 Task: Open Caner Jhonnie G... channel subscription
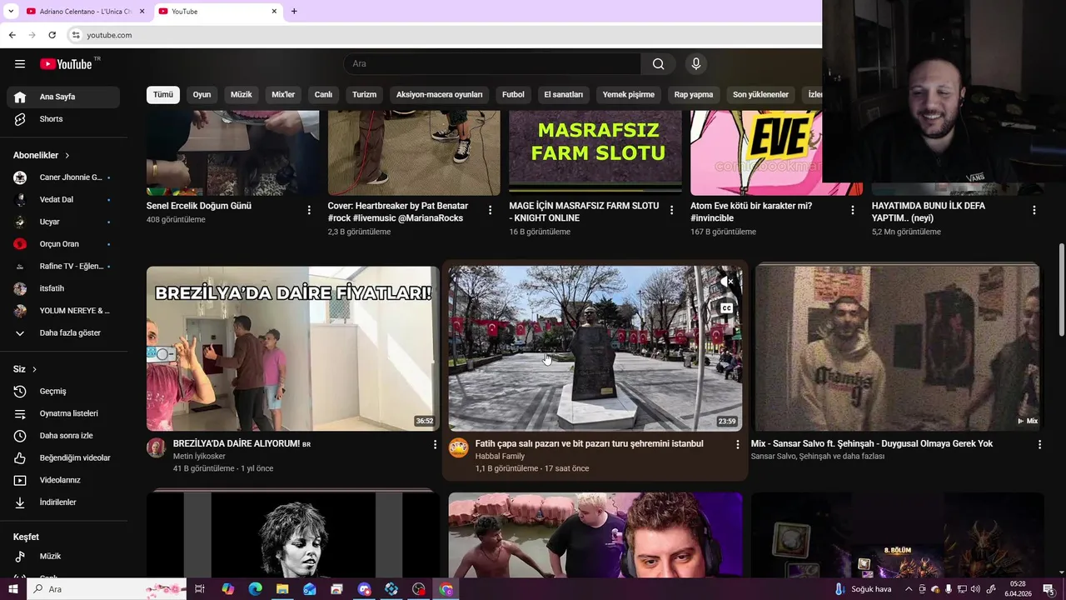coord(63,177)
